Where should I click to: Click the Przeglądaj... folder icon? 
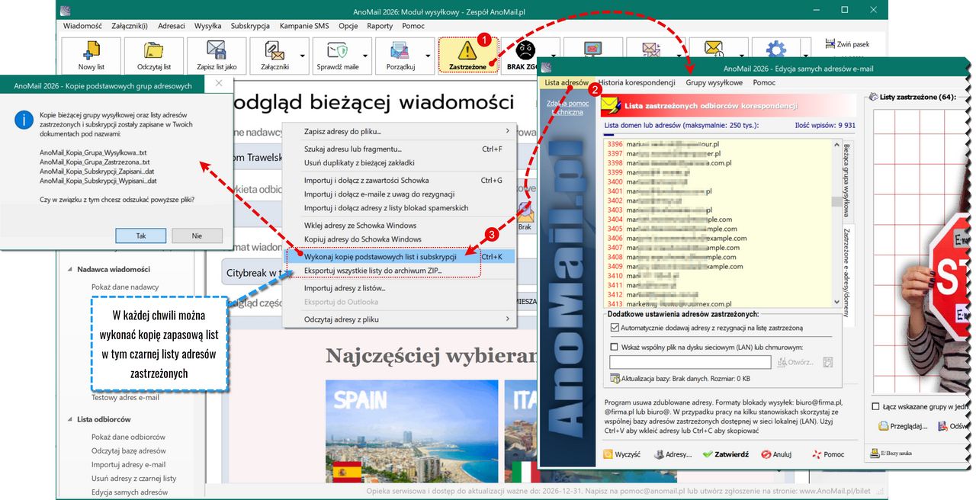click(x=883, y=427)
